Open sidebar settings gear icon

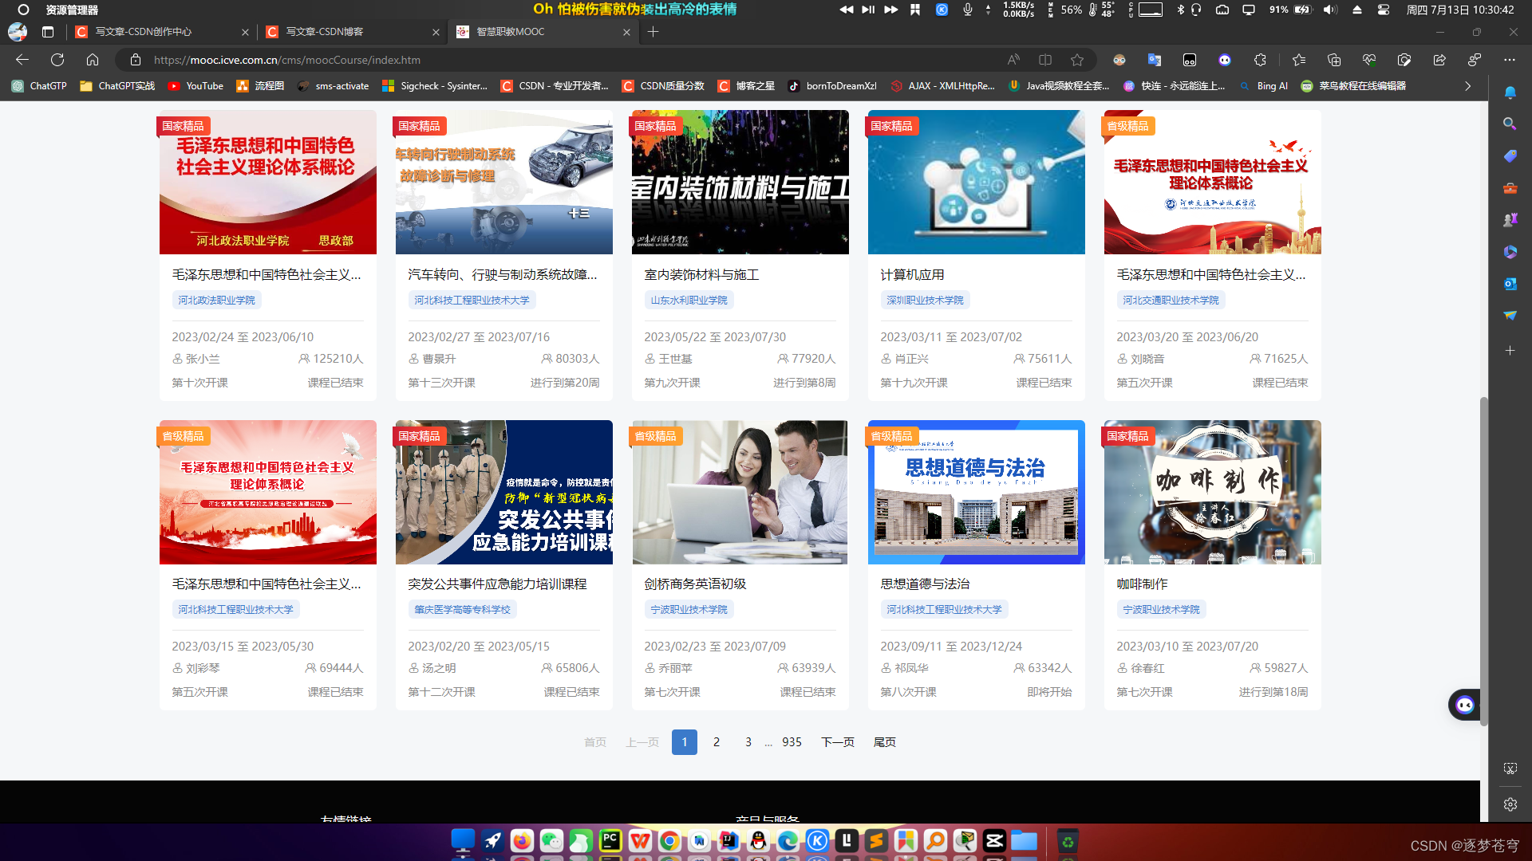1510,804
